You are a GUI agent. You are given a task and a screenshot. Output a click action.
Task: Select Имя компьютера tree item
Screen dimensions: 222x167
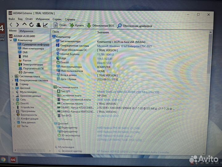(x=31, y=49)
